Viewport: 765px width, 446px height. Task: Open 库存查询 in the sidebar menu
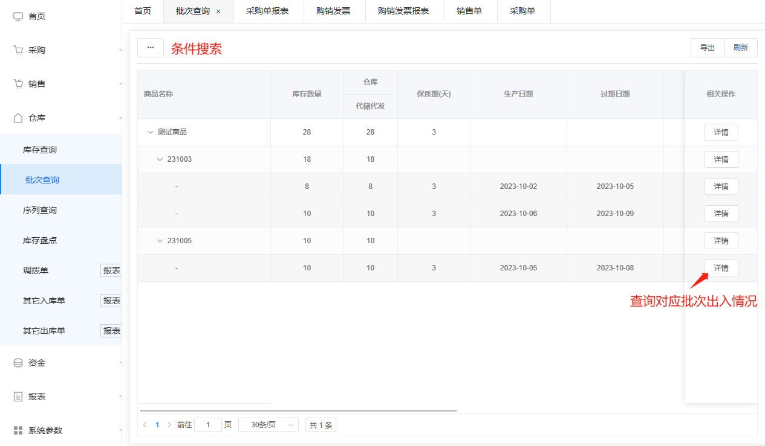40,150
